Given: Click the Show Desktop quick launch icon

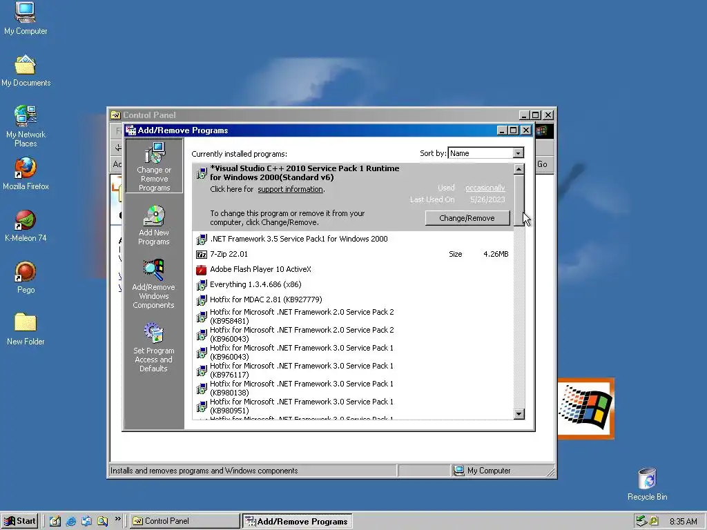Looking at the screenshot, I should [55, 522].
